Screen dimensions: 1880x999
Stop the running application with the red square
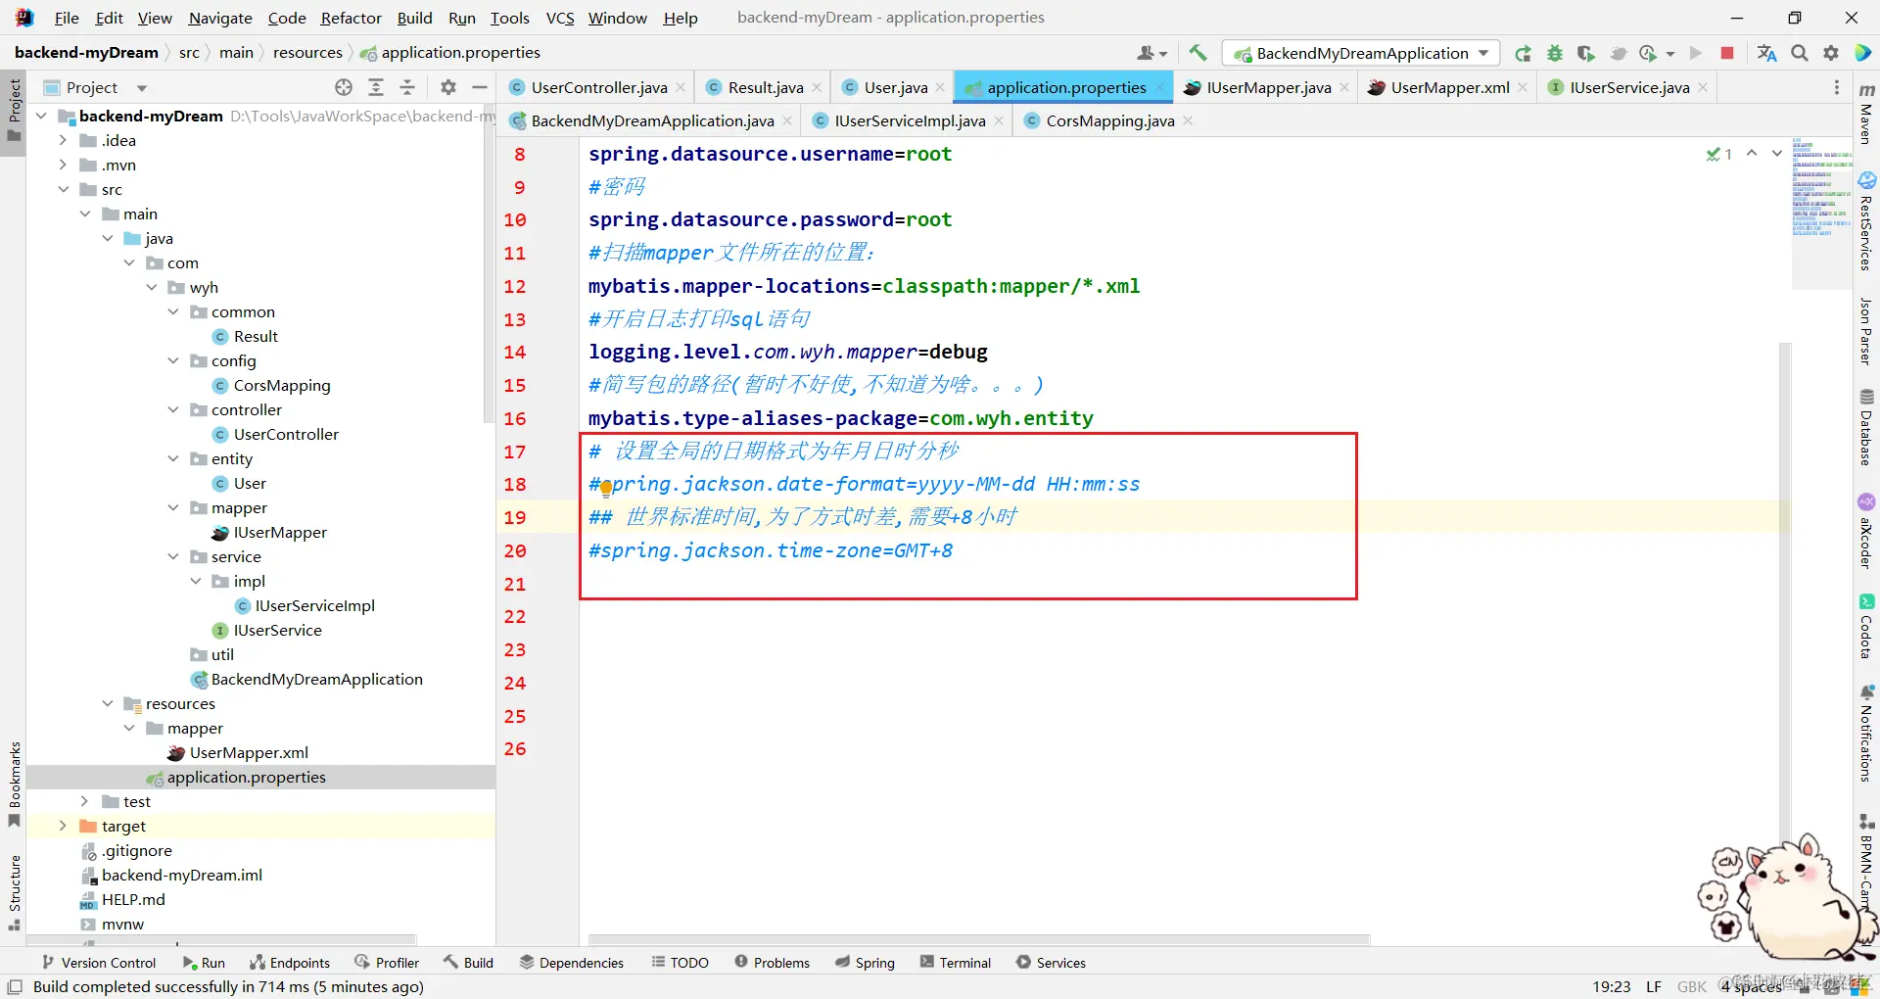[1727, 53]
